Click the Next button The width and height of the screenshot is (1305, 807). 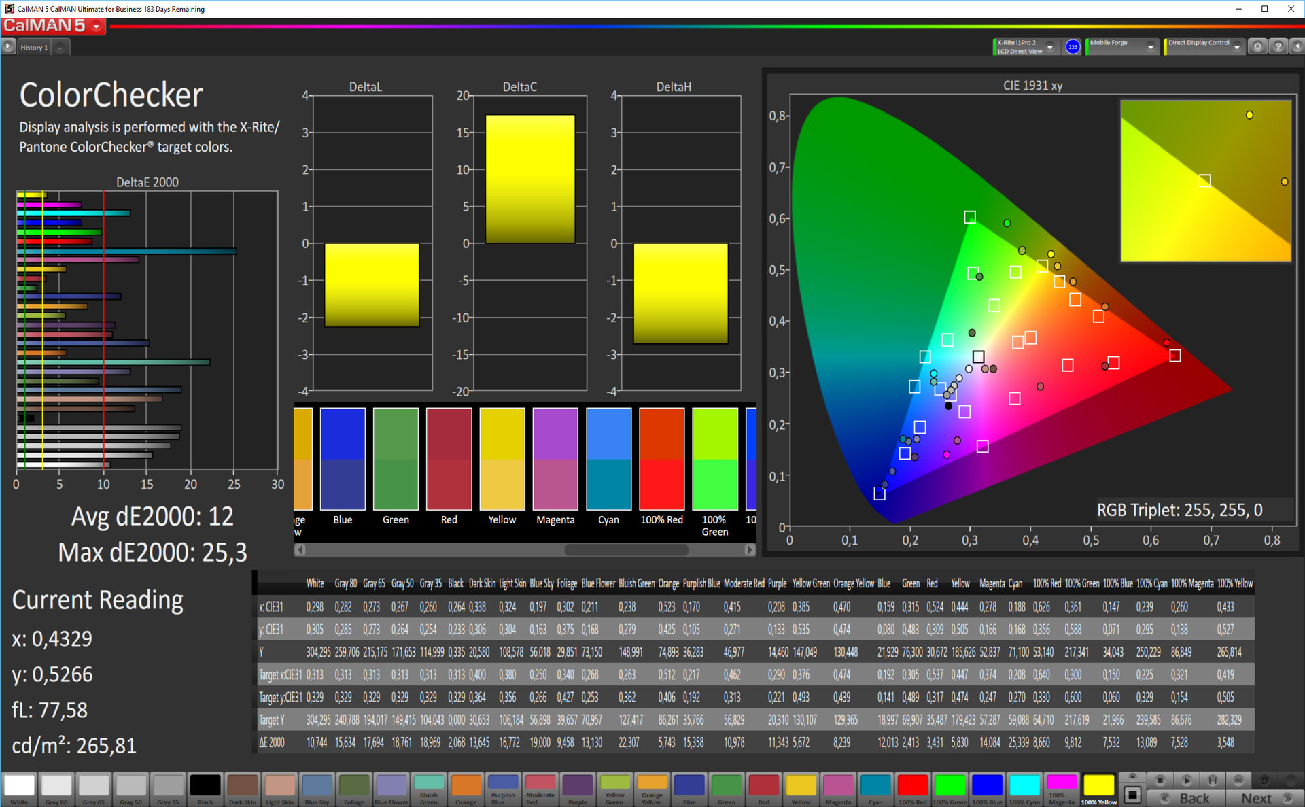[1264, 798]
